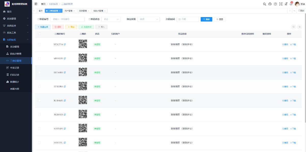This screenshot has height=152, width=306.
Task: Focus the 二维码编号 input field
Action: (68, 19)
